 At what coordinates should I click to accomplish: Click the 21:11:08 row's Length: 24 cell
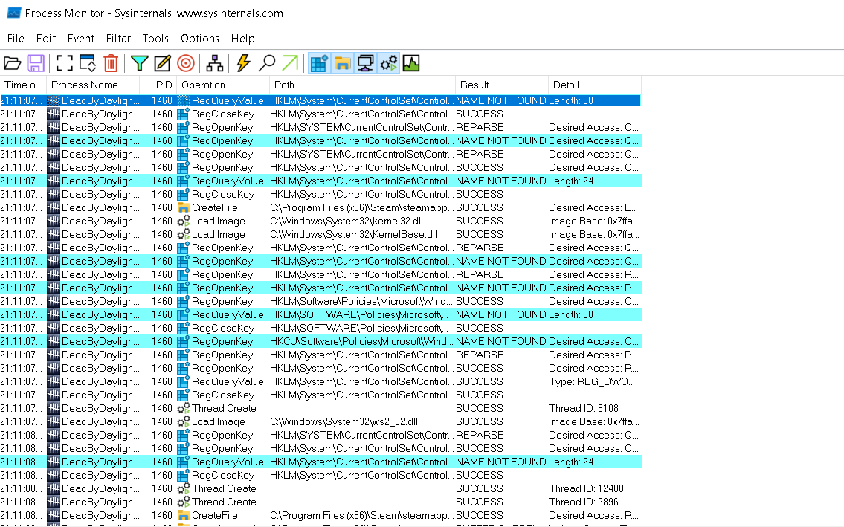(571, 462)
